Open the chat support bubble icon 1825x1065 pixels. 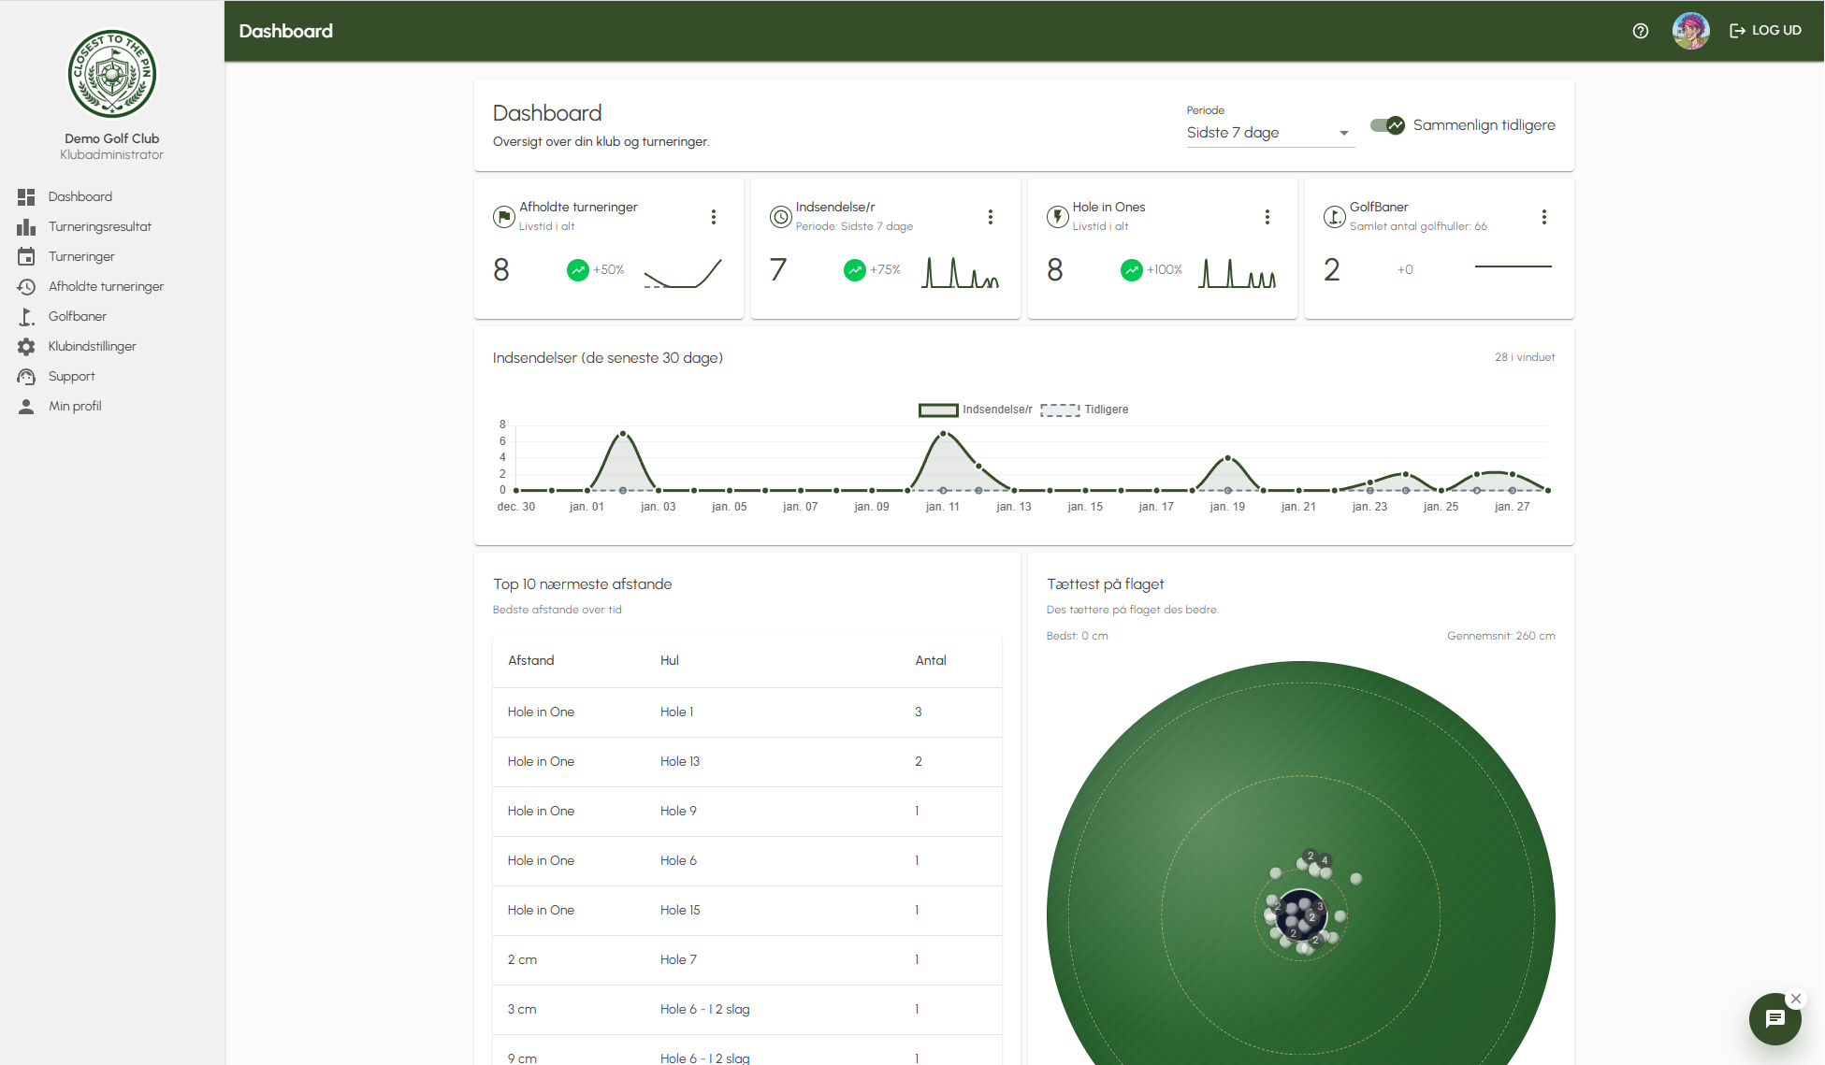(x=1774, y=1018)
